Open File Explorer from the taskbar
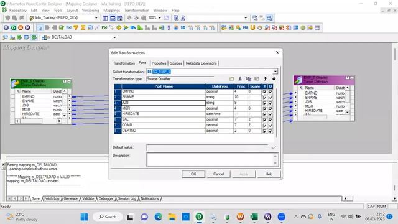 172,217
